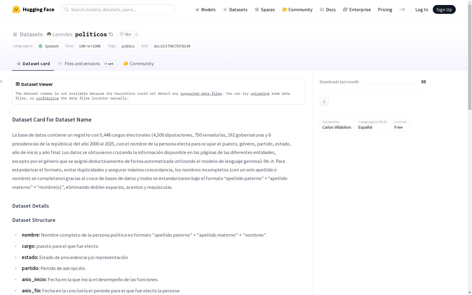Open the supported data files link

pyautogui.click(x=201, y=94)
